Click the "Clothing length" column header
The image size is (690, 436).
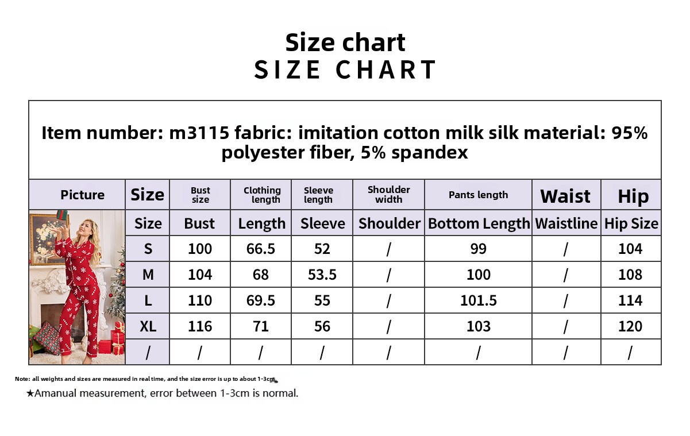tap(262, 195)
